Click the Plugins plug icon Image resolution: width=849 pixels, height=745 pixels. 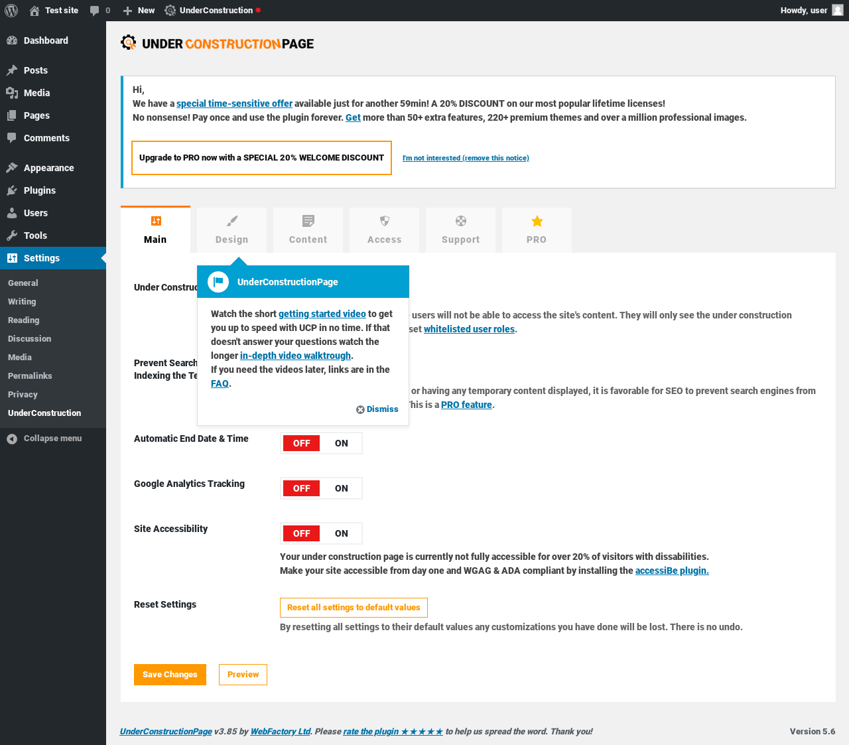tap(12, 190)
